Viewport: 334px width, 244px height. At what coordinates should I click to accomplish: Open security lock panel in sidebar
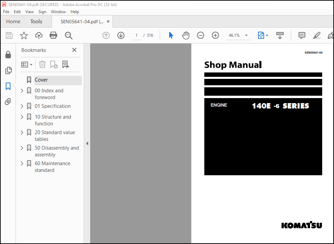click(x=8, y=55)
